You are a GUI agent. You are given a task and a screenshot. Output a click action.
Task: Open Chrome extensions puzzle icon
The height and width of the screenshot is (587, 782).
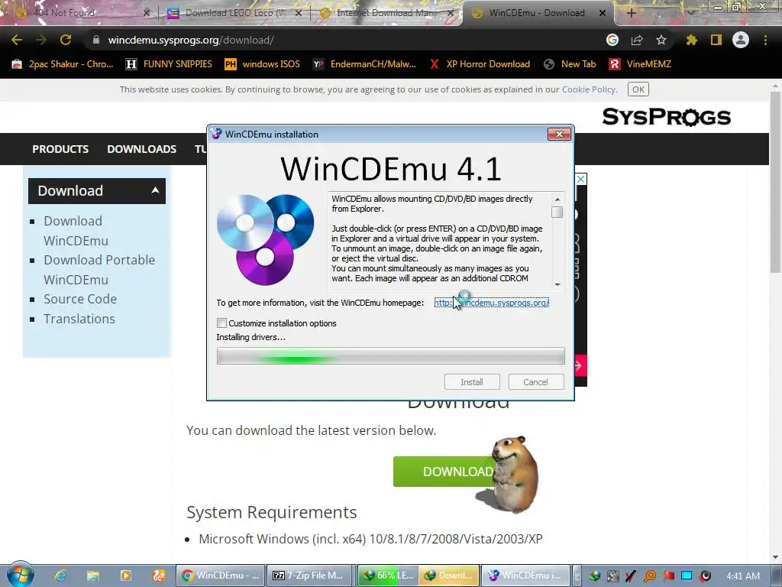point(691,40)
